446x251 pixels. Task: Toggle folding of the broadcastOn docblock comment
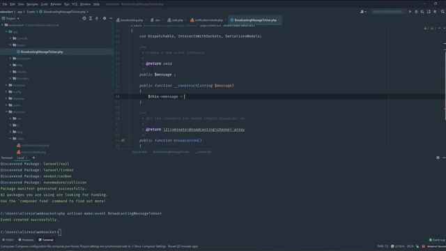tap(129, 113)
